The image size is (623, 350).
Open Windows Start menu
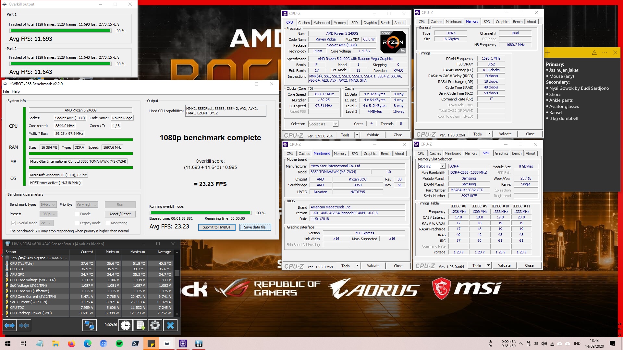8,344
